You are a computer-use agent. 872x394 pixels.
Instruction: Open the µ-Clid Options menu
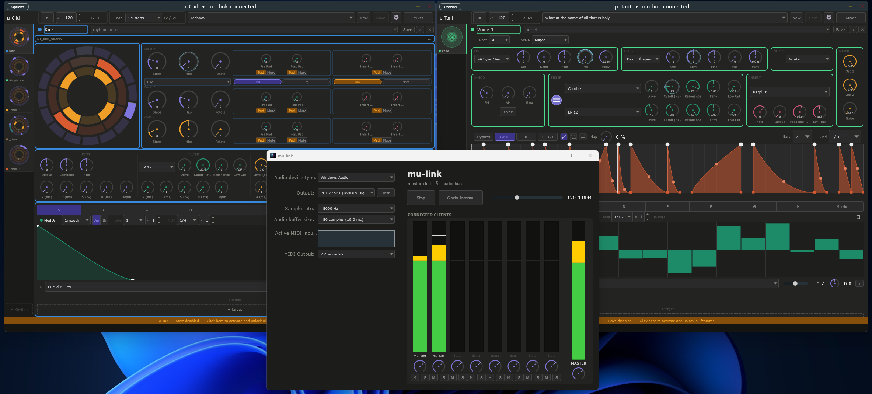[x=17, y=7]
